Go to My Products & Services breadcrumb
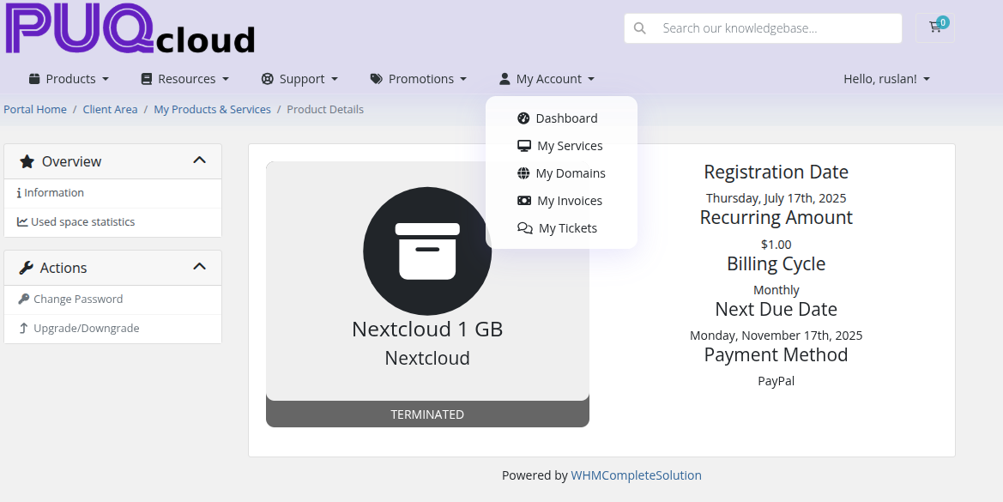 pyautogui.click(x=212, y=110)
